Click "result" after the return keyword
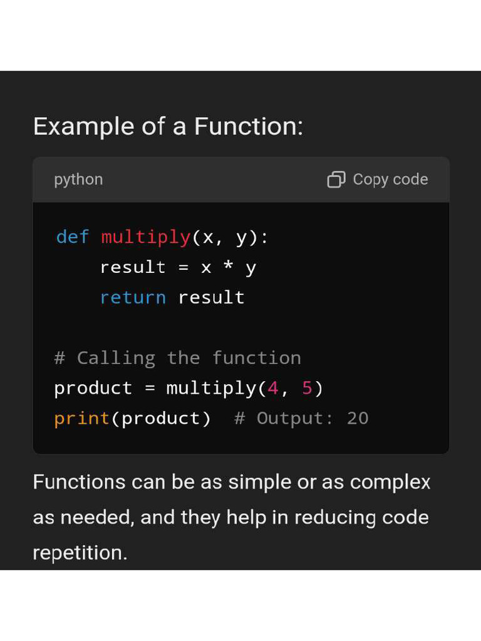Viewport: 481px width, 641px height. (211, 297)
